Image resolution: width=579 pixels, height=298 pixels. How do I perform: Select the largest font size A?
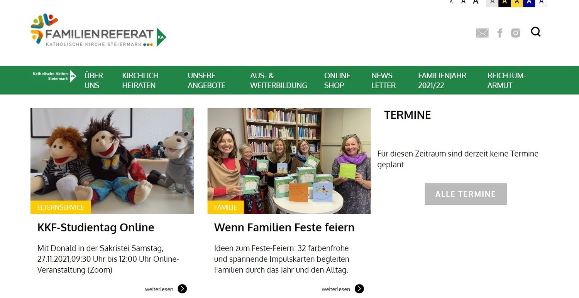(476, 2)
